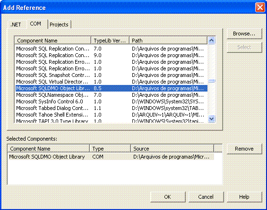Click the Source column header
This screenshot has height=210, width=267.
[172, 149]
